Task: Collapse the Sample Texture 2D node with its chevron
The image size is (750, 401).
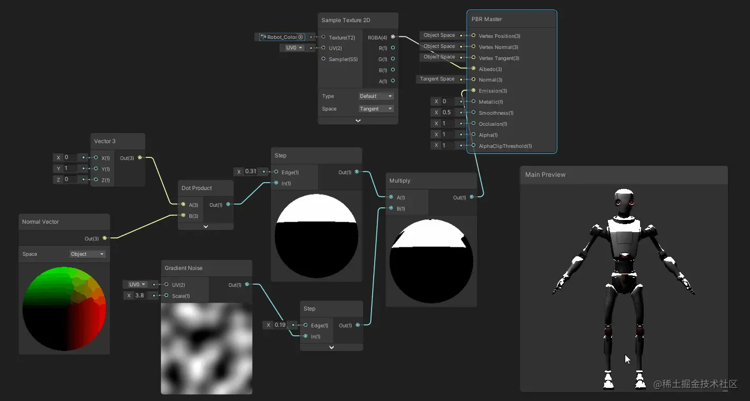Action: pyautogui.click(x=358, y=121)
